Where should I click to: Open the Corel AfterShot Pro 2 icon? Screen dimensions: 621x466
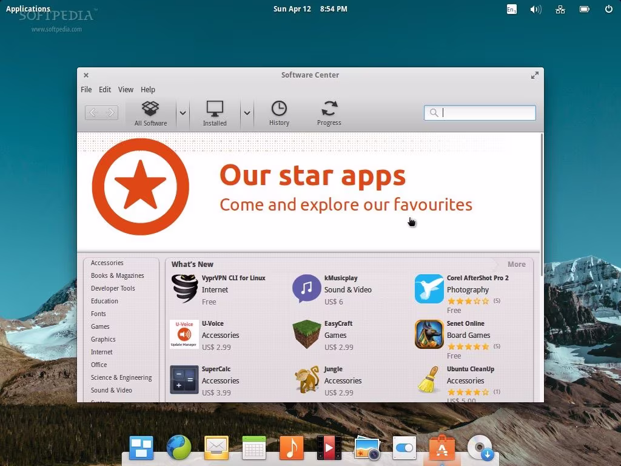click(x=429, y=289)
